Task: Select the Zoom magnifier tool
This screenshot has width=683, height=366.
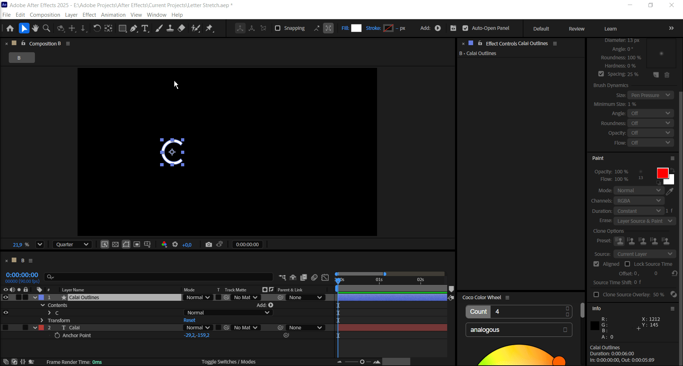Action: click(x=46, y=28)
